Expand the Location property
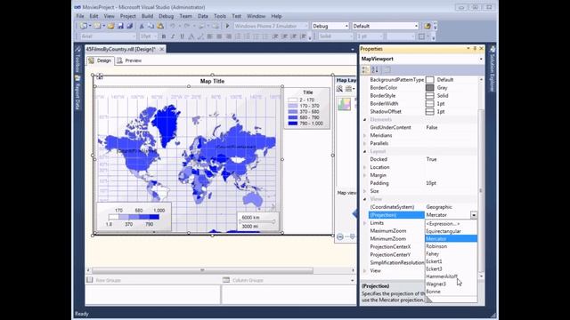The height and width of the screenshot is (320, 570). [364, 167]
